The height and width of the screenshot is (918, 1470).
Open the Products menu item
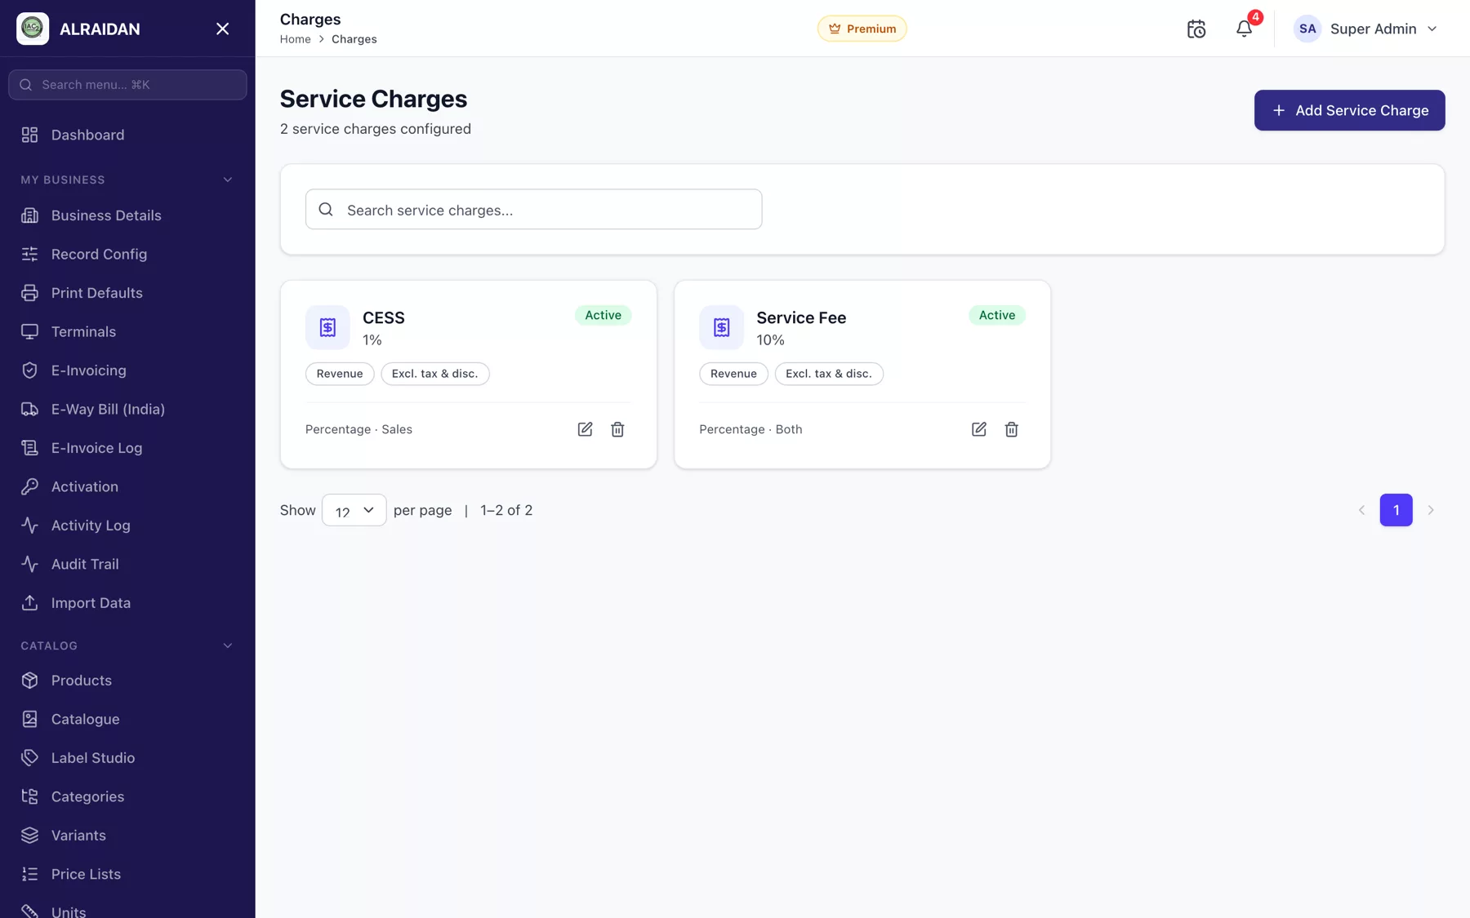pyautogui.click(x=127, y=681)
